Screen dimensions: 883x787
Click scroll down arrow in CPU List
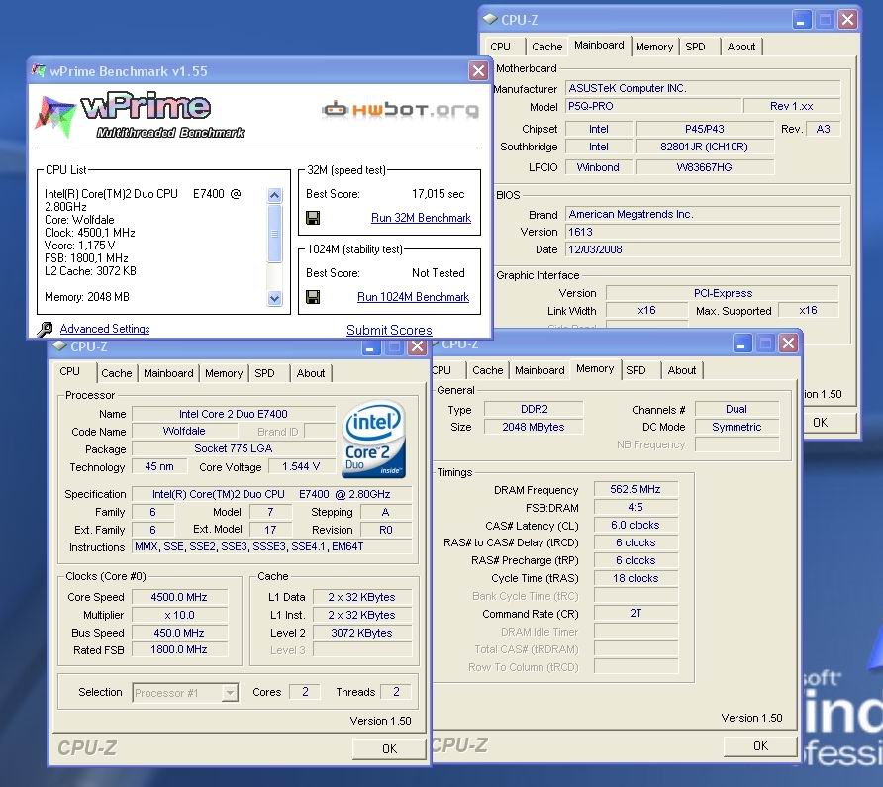pyautogui.click(x=275, y=299)
